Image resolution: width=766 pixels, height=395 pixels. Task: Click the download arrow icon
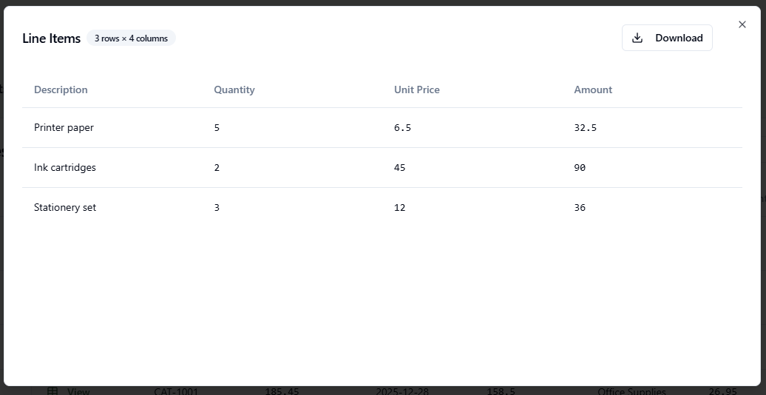[637, 38]
